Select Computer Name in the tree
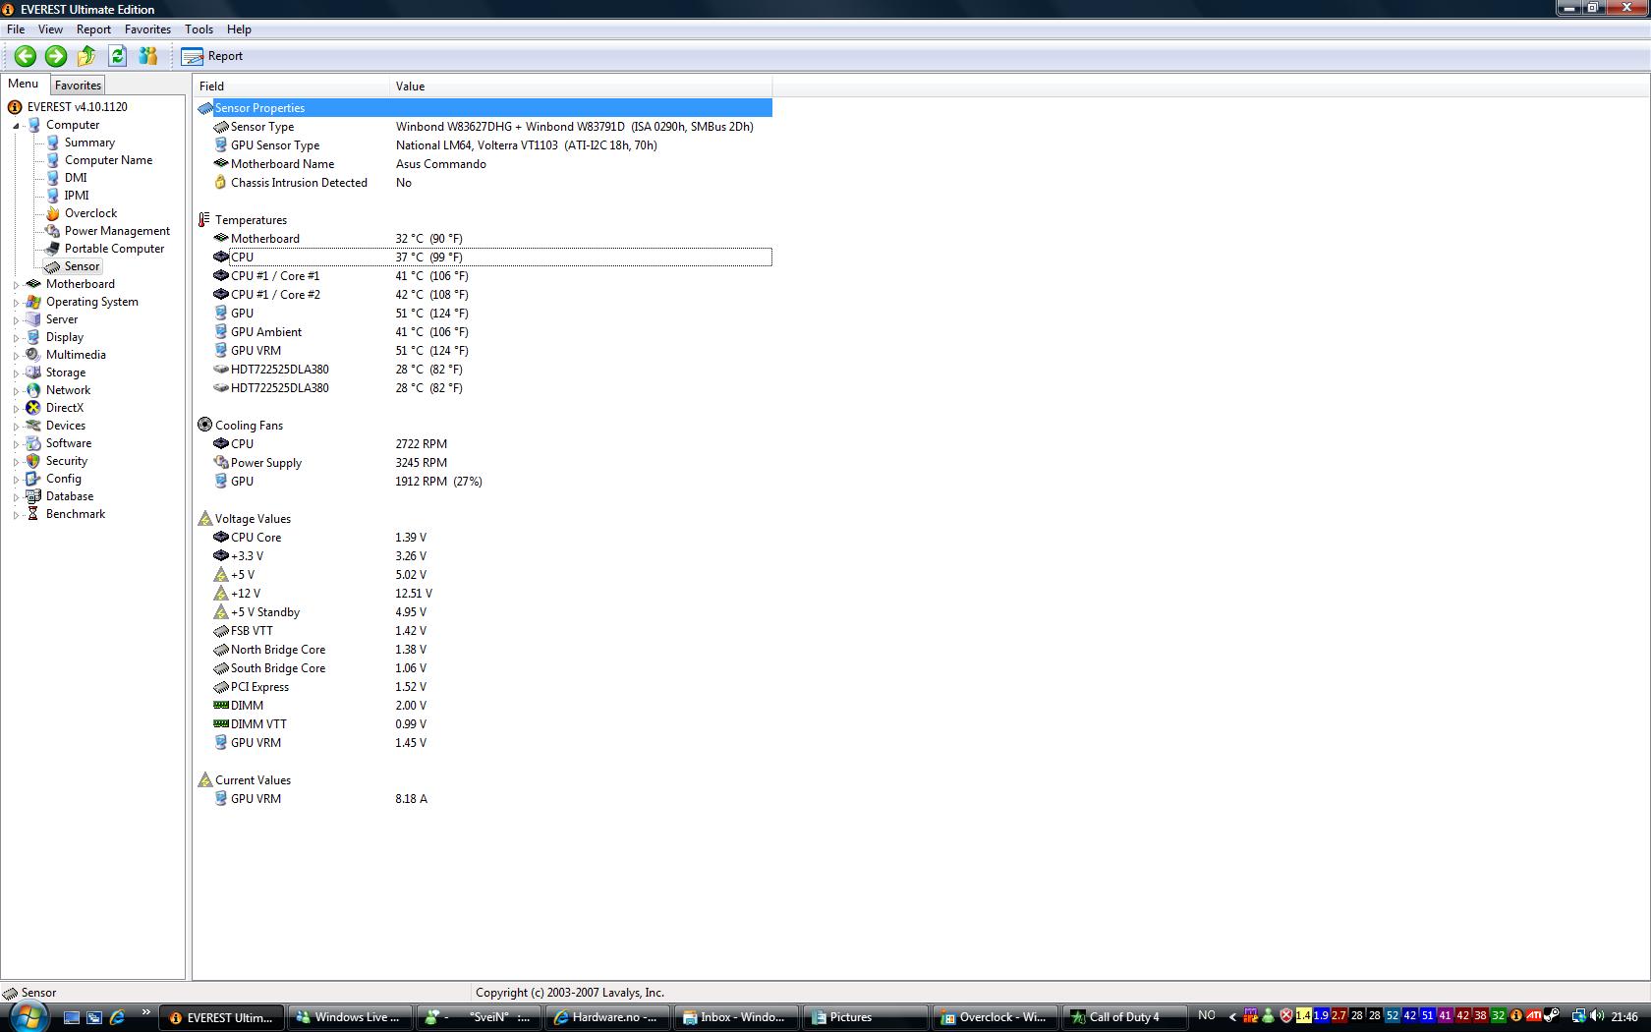1651x1032 pixels. [x=108, y=160]
